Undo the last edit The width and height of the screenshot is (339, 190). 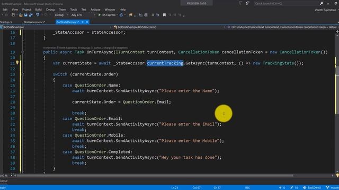pyautogui.click(x=38, y=15)
